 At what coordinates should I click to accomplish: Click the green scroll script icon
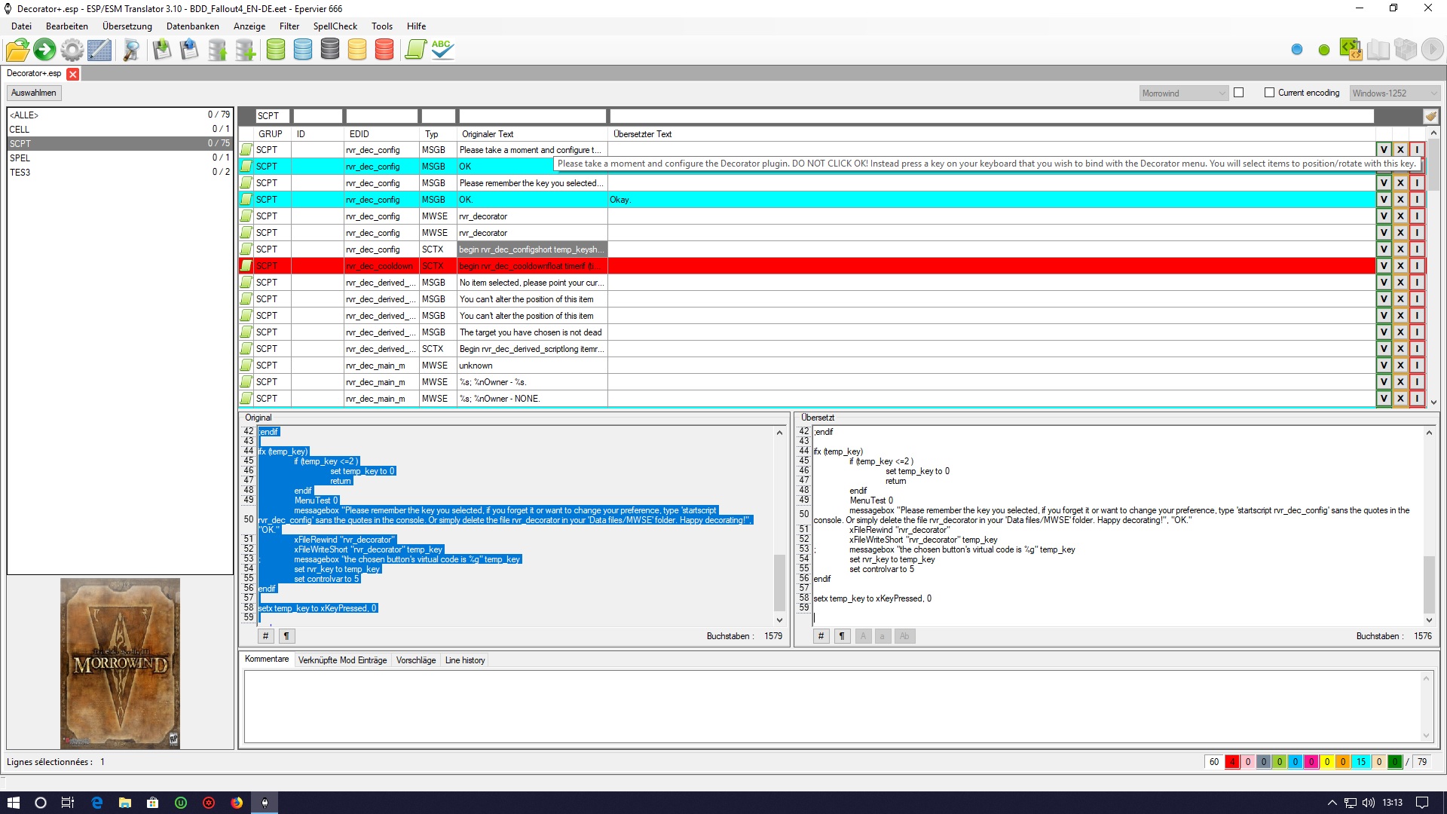coord(415,50)
